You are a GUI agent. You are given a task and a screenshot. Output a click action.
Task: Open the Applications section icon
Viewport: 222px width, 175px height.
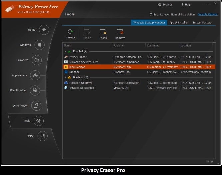tap(35, 75)
